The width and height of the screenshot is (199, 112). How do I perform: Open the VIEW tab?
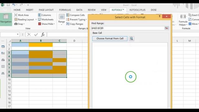coord(104,10)
